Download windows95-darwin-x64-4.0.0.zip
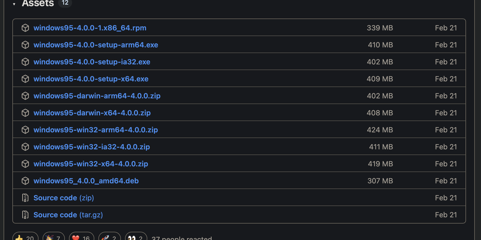 tap(92, 113)
